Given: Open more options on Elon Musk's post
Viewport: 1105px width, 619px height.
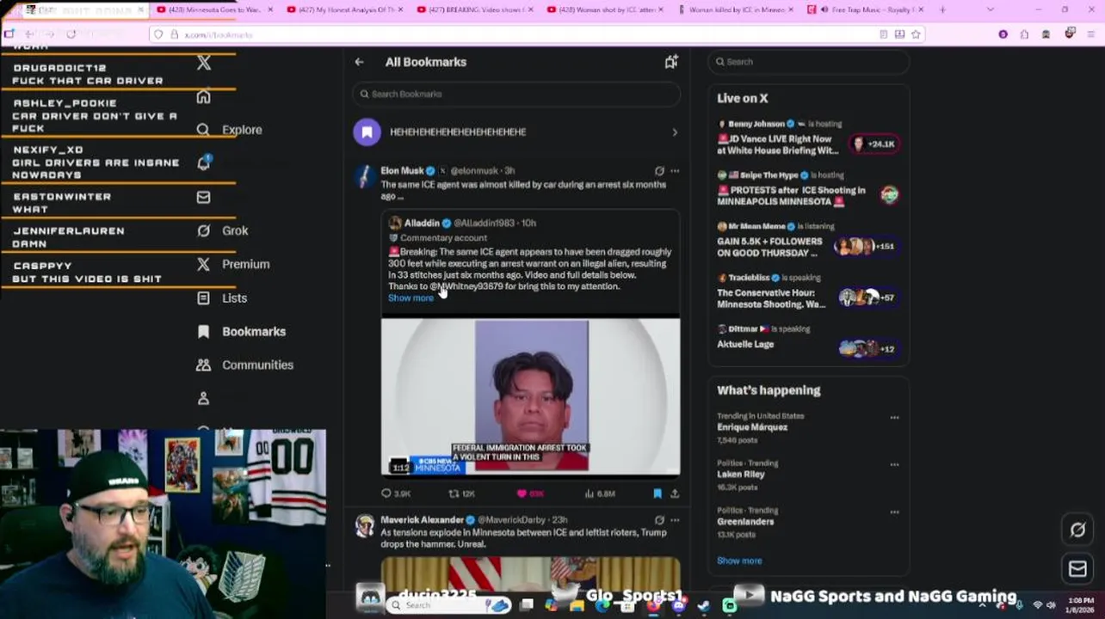Looking at the screenshot, I should [x=675, y=170].
